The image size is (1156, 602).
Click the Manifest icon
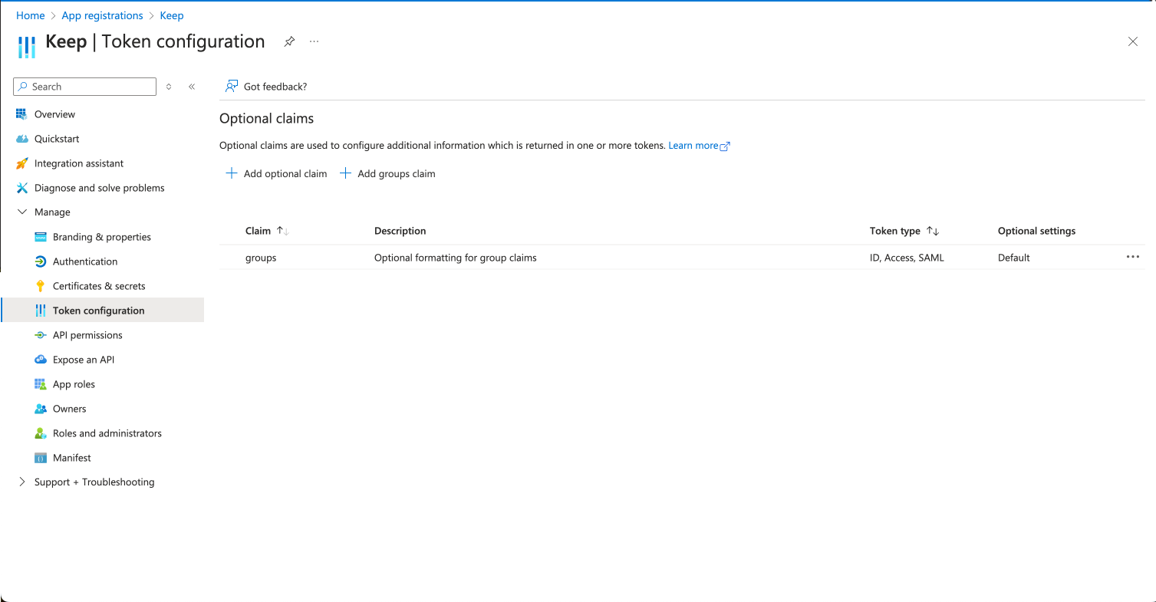pos(41,458)
